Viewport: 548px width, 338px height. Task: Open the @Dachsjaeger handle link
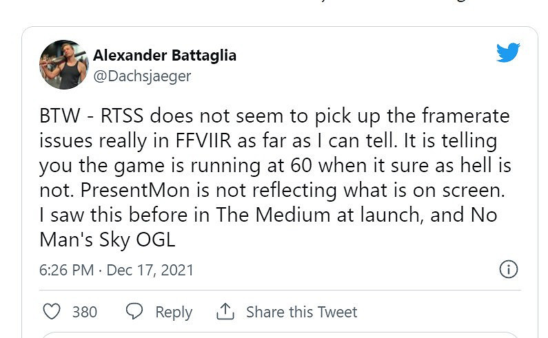coord(141,76)
